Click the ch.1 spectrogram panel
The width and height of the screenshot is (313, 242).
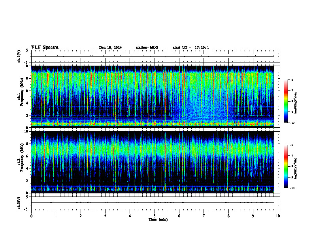(152, 96)
